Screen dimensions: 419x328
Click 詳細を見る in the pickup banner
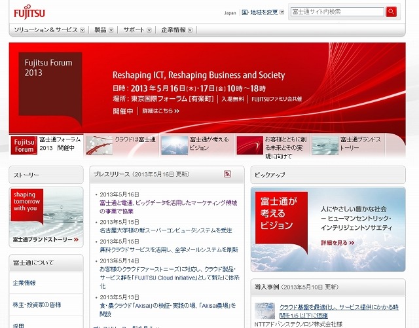338,243
